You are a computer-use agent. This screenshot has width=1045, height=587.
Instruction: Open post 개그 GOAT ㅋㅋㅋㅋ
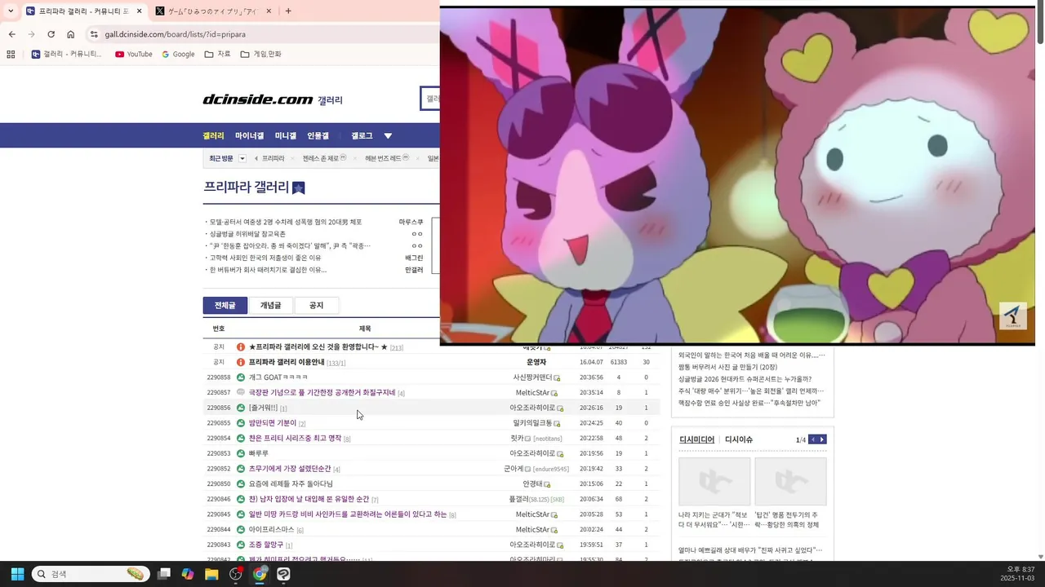click(x=278, y=377)
